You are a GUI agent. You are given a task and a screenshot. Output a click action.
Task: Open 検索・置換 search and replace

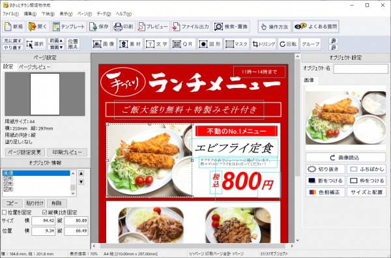(231, 27)
